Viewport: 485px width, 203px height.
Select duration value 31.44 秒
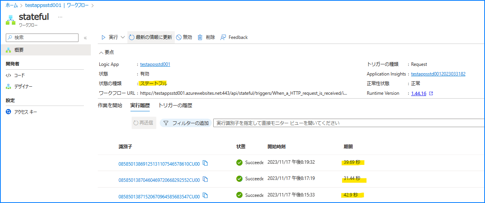(x=352, y=178)
